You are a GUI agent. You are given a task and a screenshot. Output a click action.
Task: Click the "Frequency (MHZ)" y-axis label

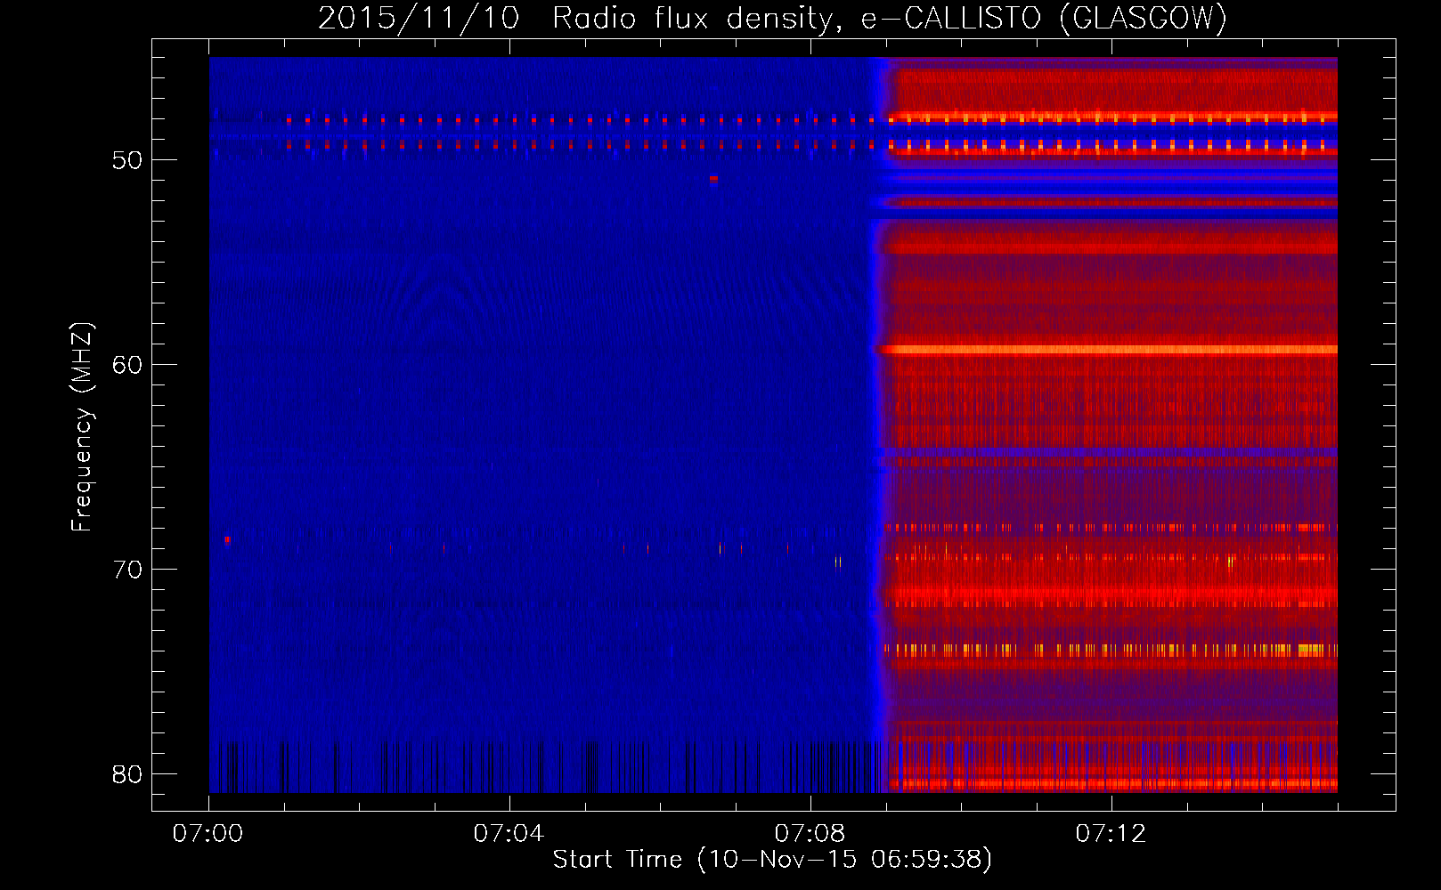click(82, 427)
